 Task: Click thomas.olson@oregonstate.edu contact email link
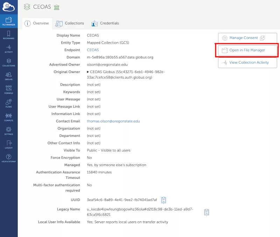pyautogui.click(x=113, y=121)
